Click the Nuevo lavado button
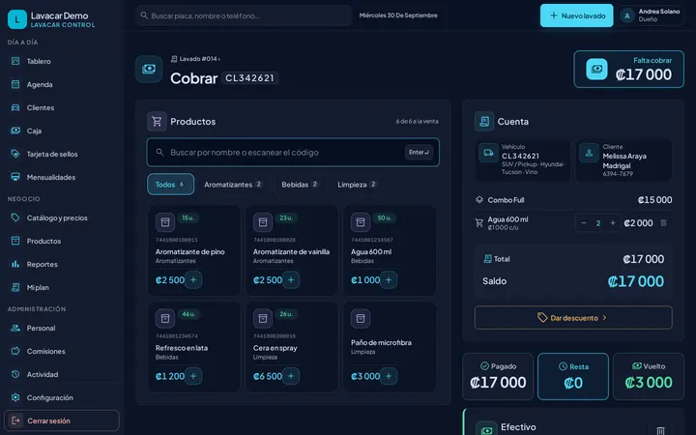The height and width of the screenshot is (435, 696). (x=576, y=15)
